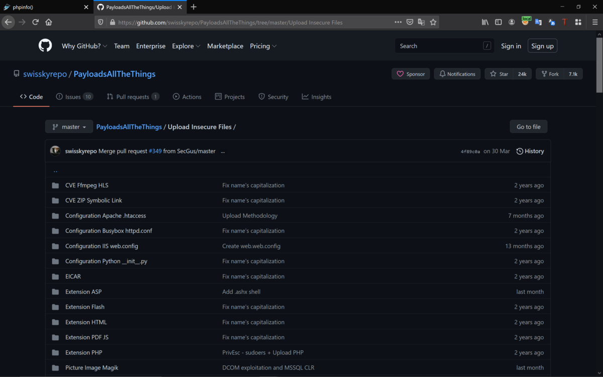Click the page vertical scrollbar thumb
This screenshot has height=377, width=603.
(599, 65)
